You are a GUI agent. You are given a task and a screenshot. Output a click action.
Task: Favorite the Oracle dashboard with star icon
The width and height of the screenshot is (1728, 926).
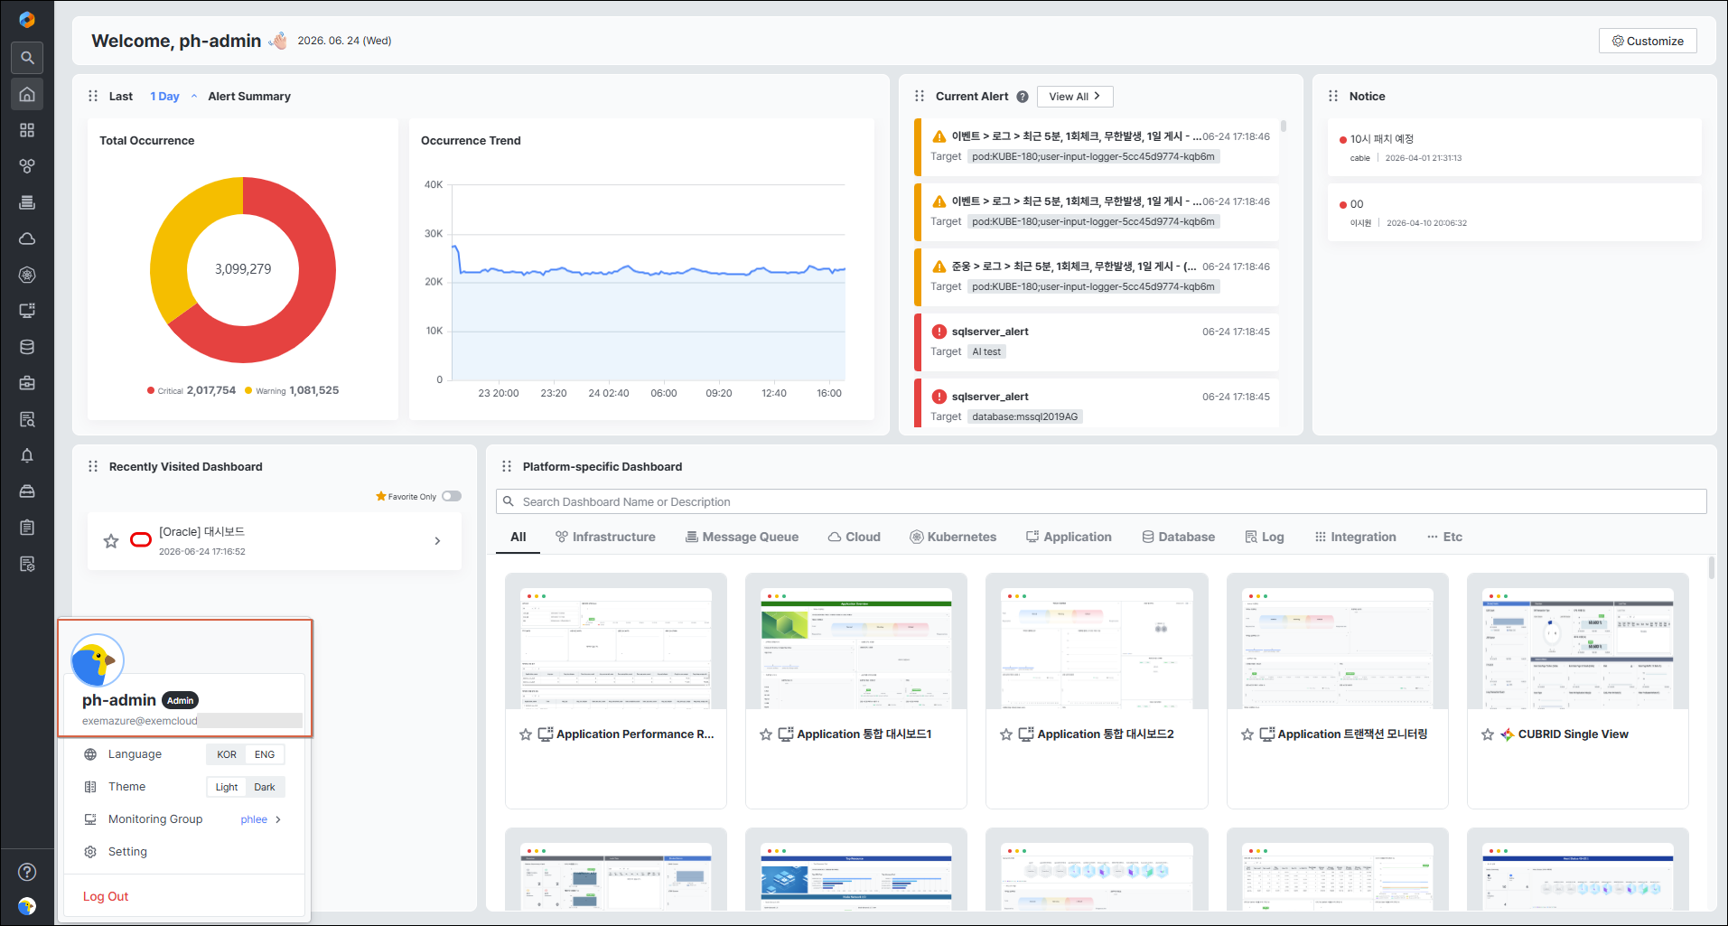(111, 541)
